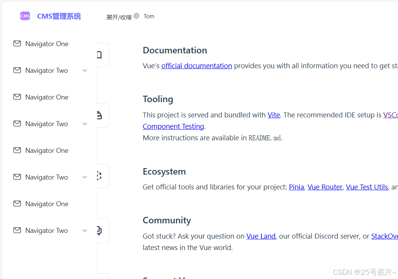Screen dimensions: 398x279
Task: Open the settings gear next to 展开/收缩
Action: tap(137, 16)
